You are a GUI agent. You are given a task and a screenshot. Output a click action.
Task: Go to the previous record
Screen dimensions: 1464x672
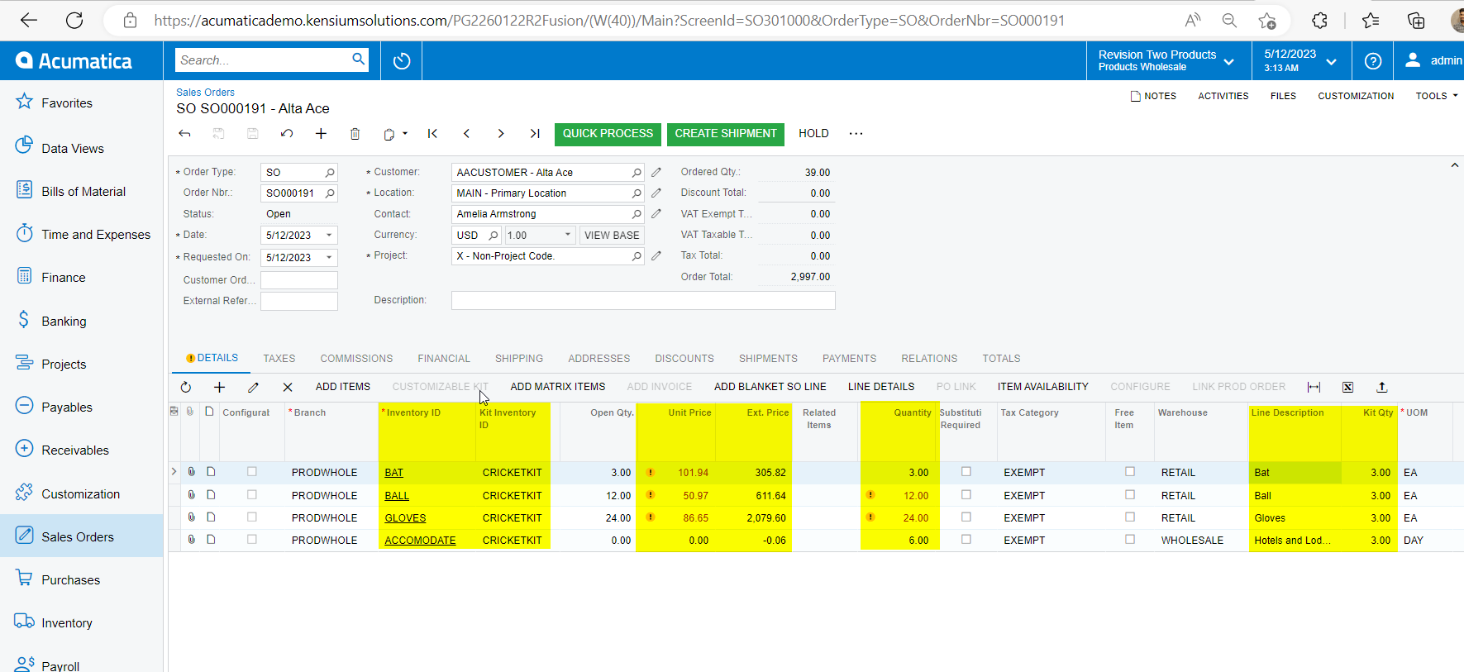pos(466,134)
